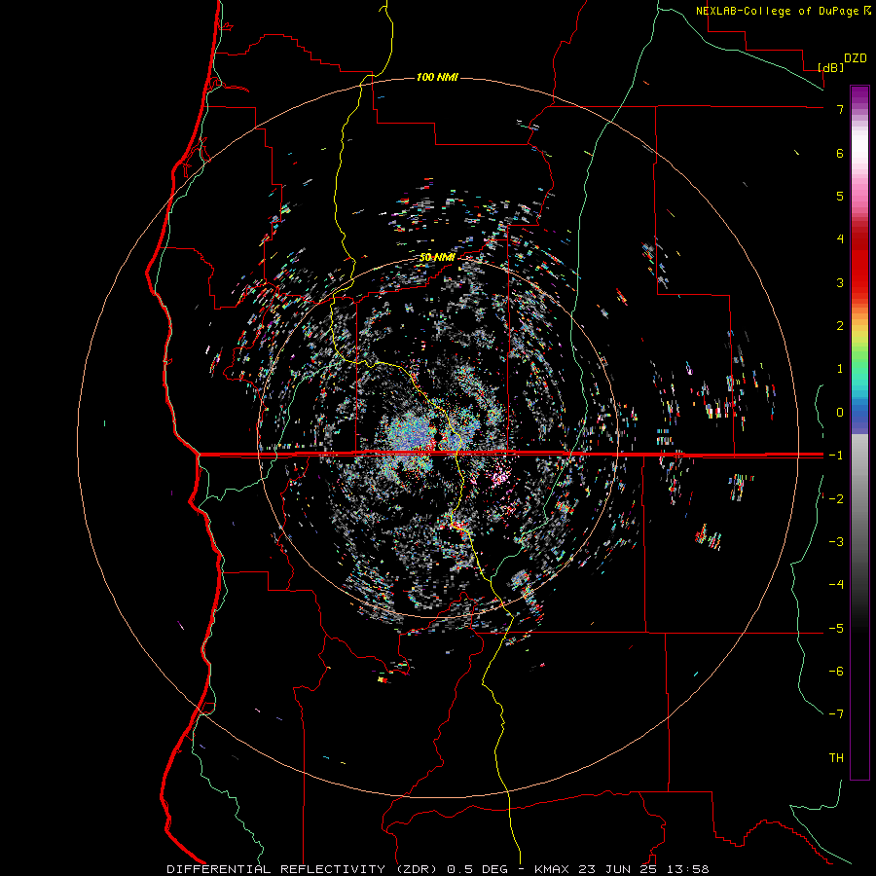Click the DZD legend title
Viewport: 876px width, 876px height.
(x=856, y=58)
